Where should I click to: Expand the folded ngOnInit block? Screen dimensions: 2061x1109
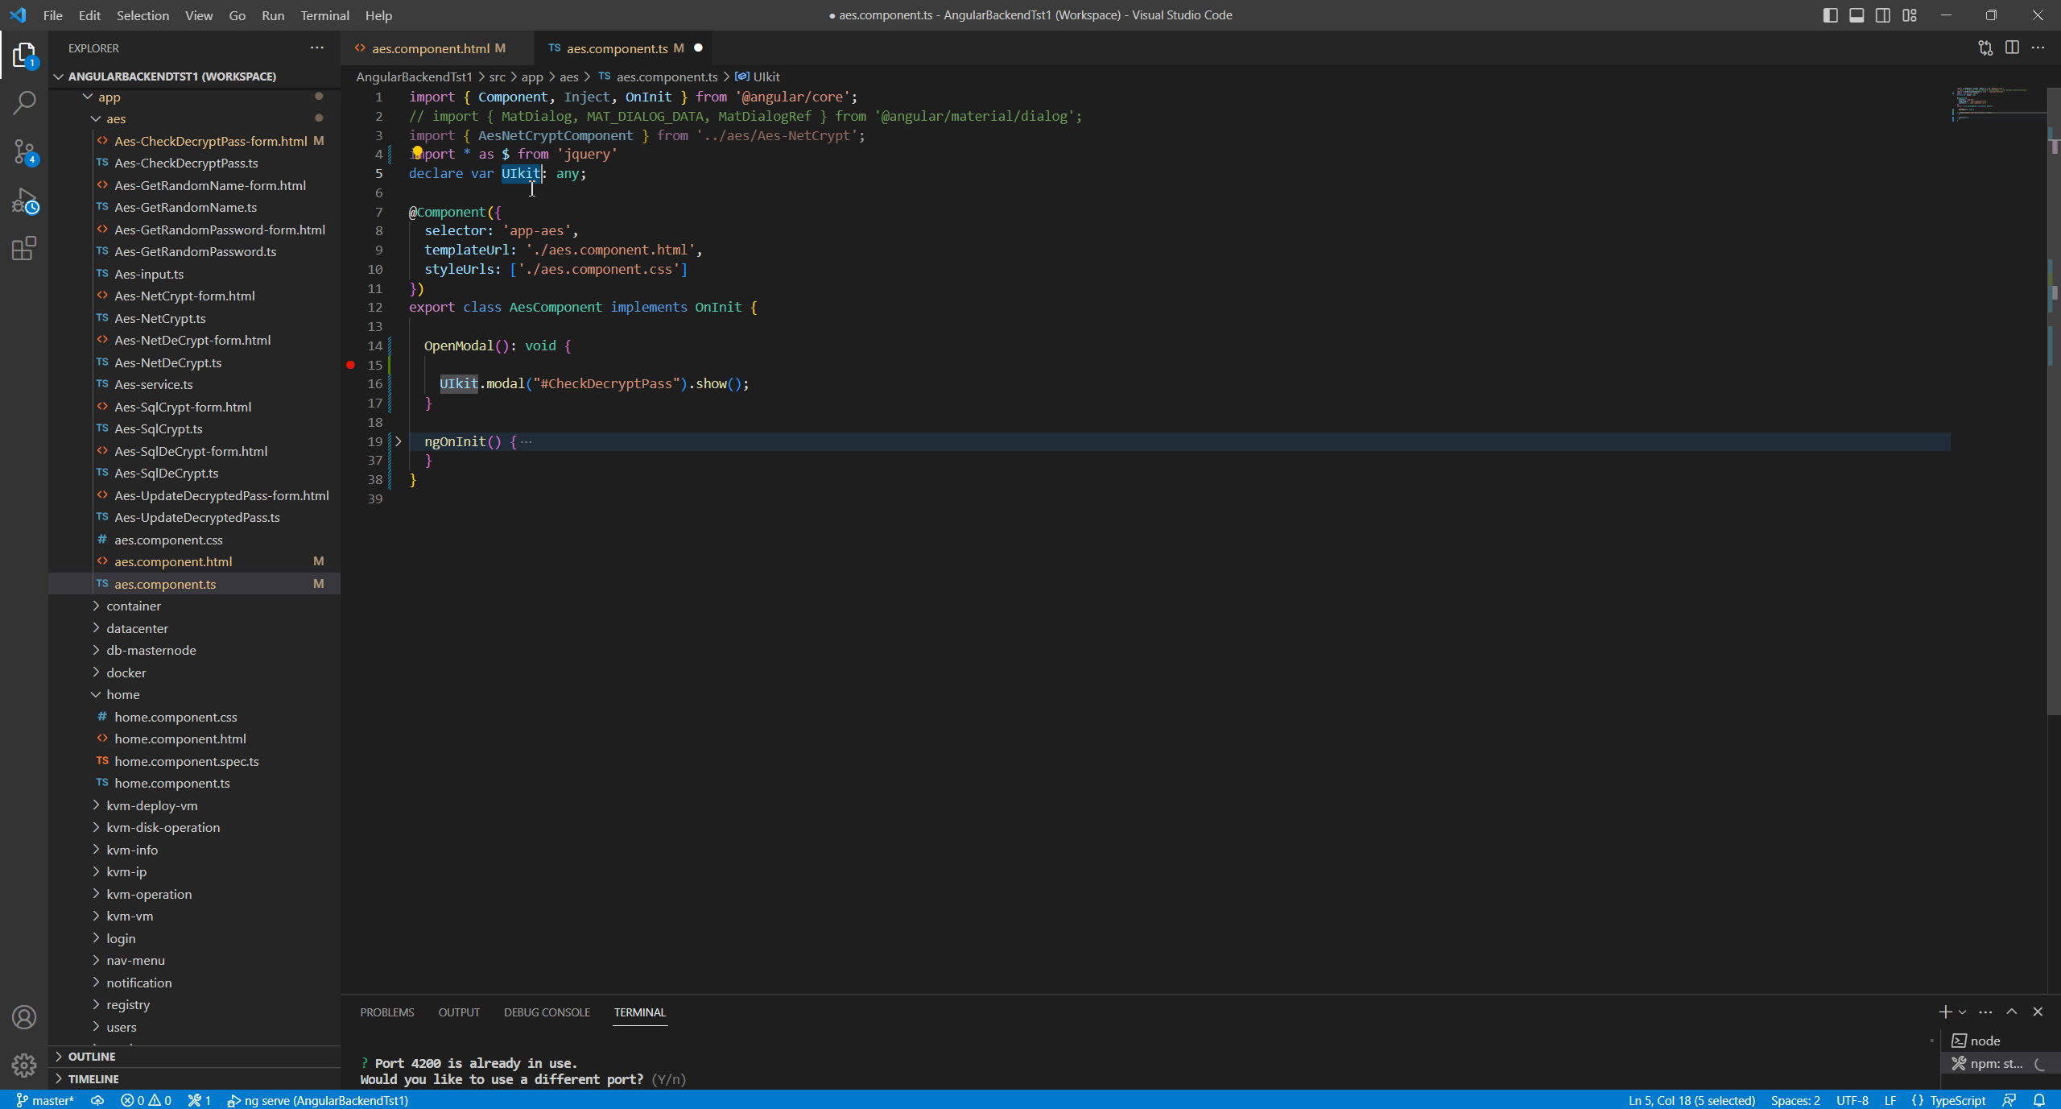(x=398, y=441)
